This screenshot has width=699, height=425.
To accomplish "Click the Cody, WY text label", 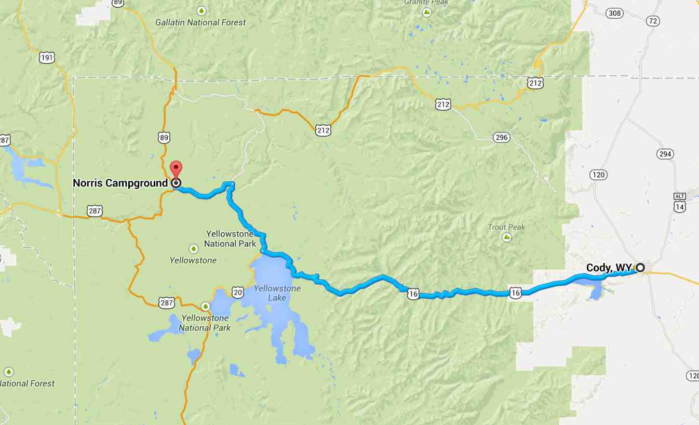I will point(609,268).
